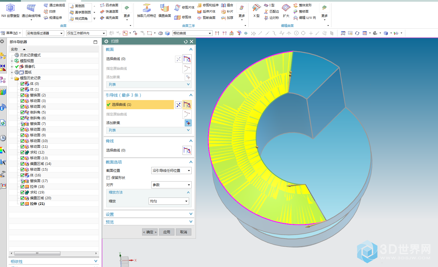
Task: Click the reset icon in 扫掠 dialog header
Action: coord(186,41)
